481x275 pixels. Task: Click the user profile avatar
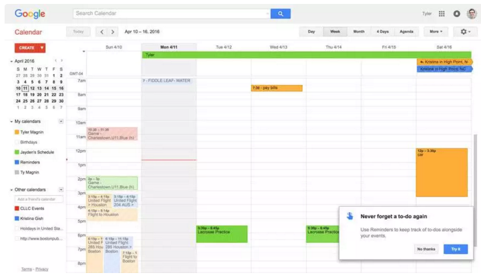(471, 14)
